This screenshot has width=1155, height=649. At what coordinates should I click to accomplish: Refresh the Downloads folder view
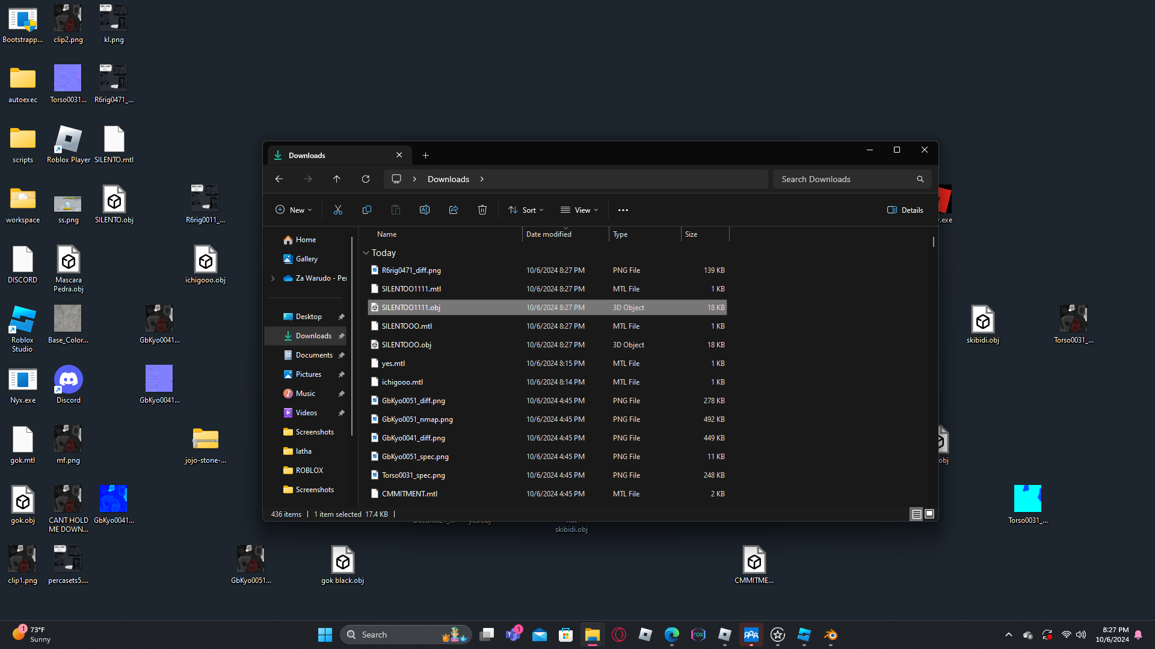click(365, 179)
